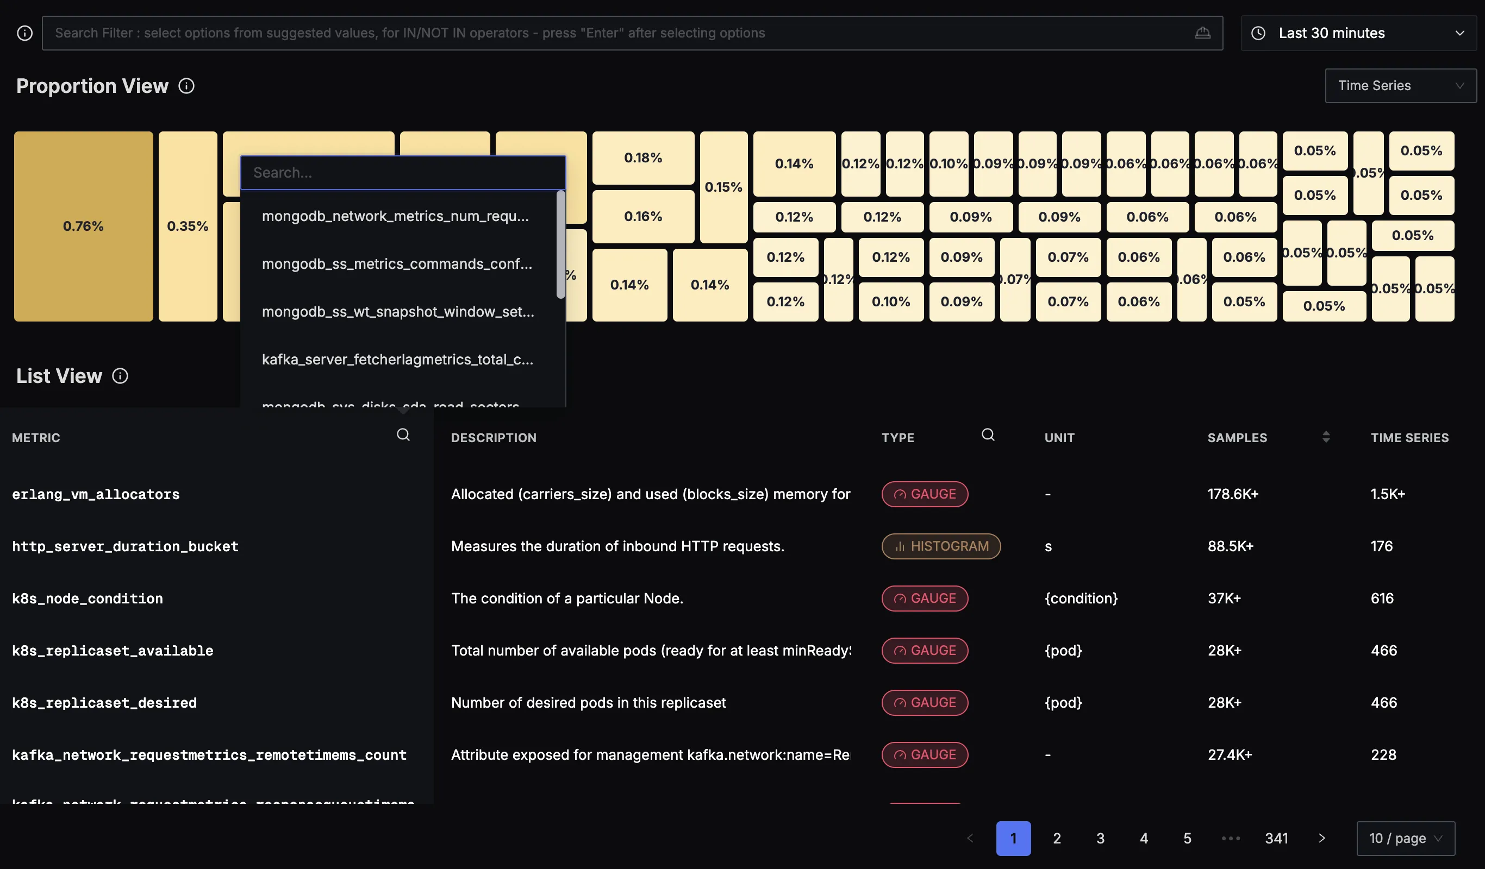Viewport: 1485px width, 869px height.
Task: Click the Unit column header
Action: [x=1059, y=437]
